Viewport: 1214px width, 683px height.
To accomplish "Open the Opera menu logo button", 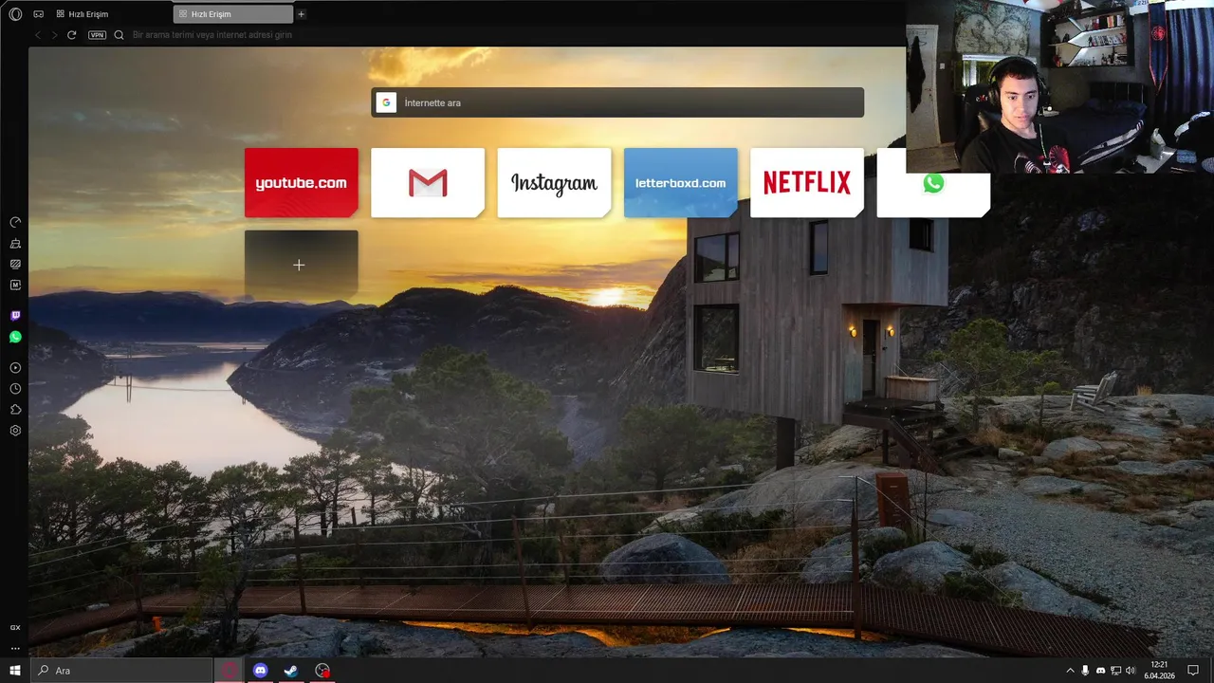I will point(15,14).
